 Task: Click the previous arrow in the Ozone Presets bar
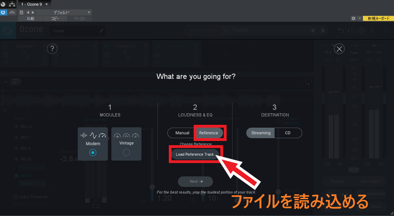[312, 31]
